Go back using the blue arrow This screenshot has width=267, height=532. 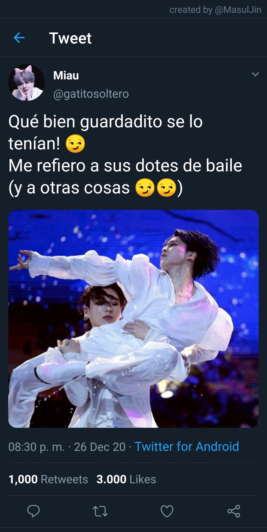click(19, 38)
